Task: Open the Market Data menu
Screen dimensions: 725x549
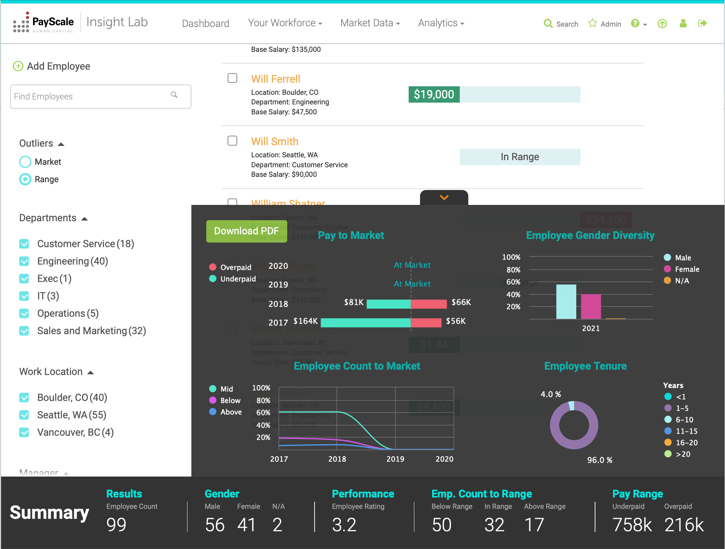Action: (x=370, y=23)
